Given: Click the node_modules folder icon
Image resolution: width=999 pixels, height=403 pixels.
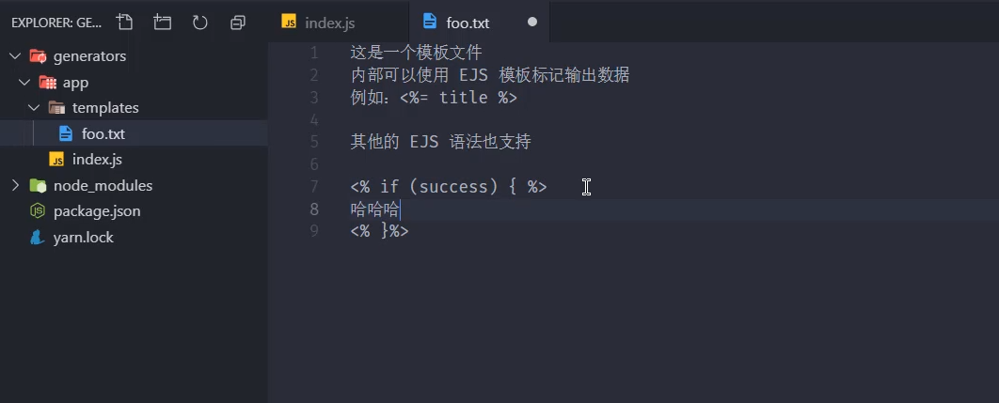Looking at the screenshot, I should click(x=38, y=185).
